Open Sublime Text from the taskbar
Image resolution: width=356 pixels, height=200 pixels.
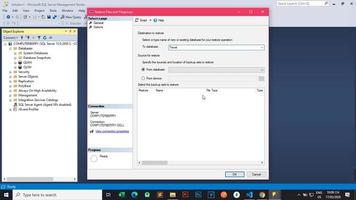[160, 195]
